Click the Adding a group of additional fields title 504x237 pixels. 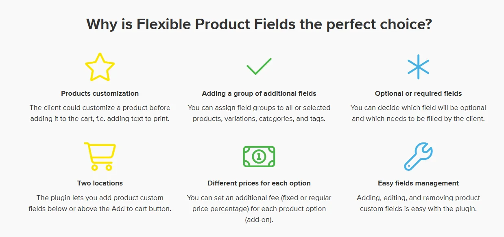coord(259,93)
